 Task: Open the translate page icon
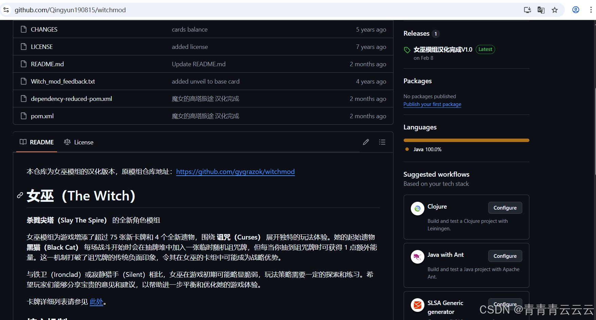(541, 10)
